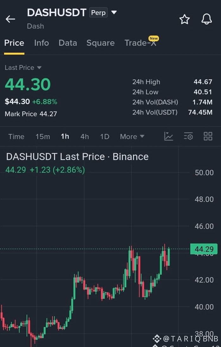The image size is (221, 347).
Task: Tap the green 44.29 price tag
Action: (204, 249)
